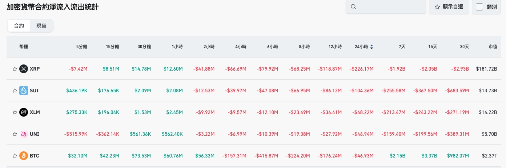Click the SUI water-drop coin icon
The width and height of the screenshot is (506, 168).
24,91
